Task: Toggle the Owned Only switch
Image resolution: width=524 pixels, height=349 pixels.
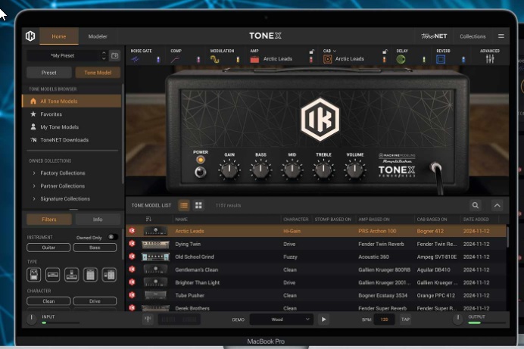Action: pyautogui.click(x=113, y=237)
